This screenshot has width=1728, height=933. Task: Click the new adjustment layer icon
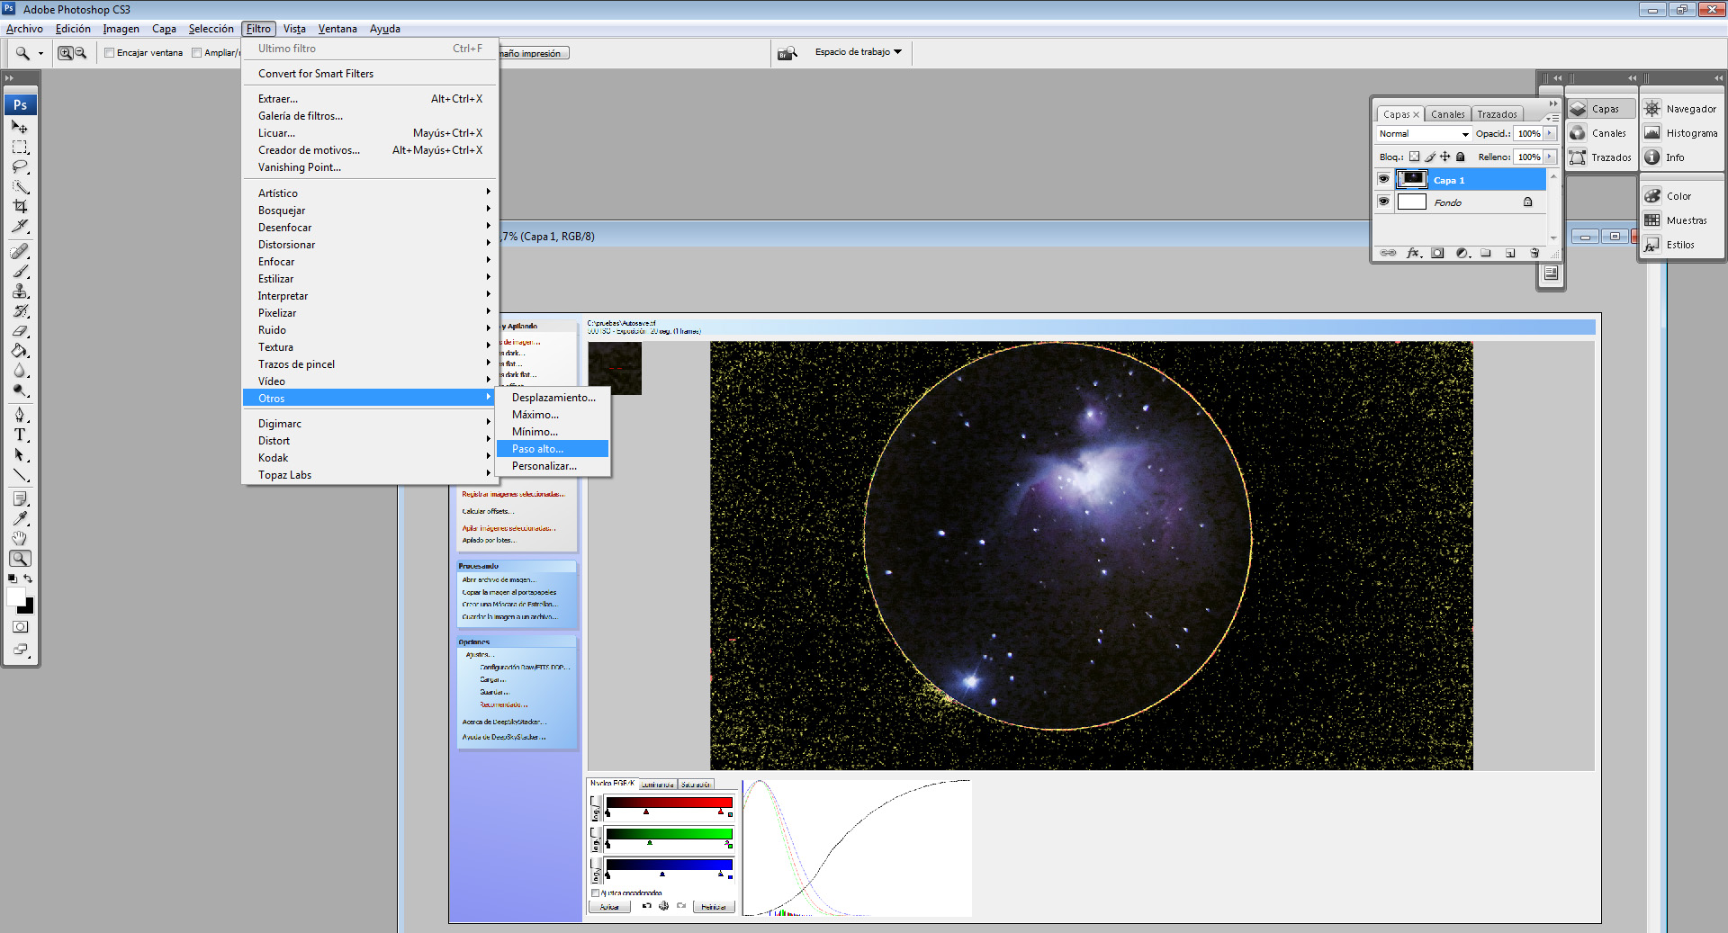point(1462,253)
